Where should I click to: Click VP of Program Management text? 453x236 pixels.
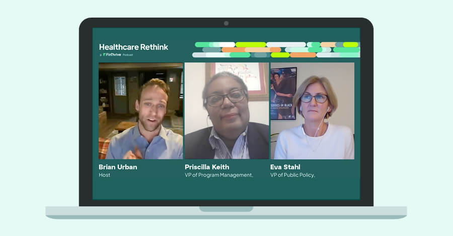pyautogui.click(x=219, y=175)
